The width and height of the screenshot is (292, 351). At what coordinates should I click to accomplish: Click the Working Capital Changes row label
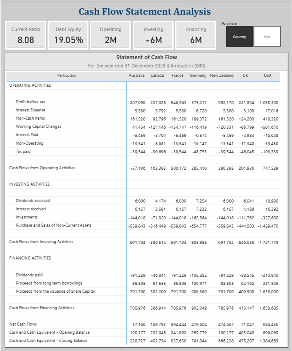click(38, 126)
